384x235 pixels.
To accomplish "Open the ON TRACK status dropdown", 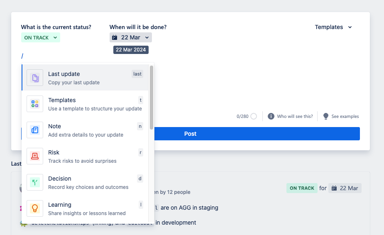I will (41, 38).
